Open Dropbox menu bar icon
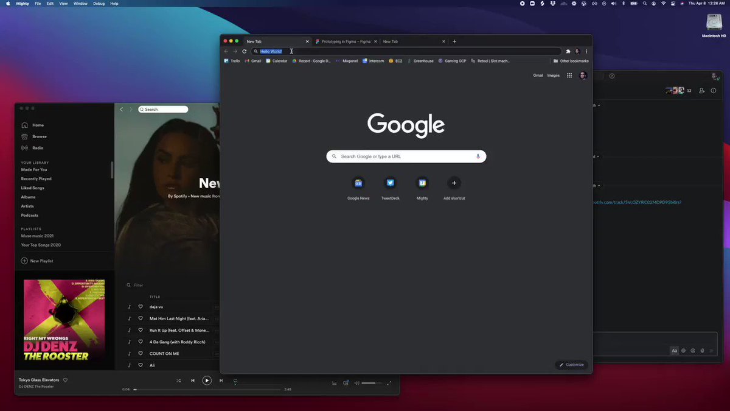730x411 pixels. 552,4
